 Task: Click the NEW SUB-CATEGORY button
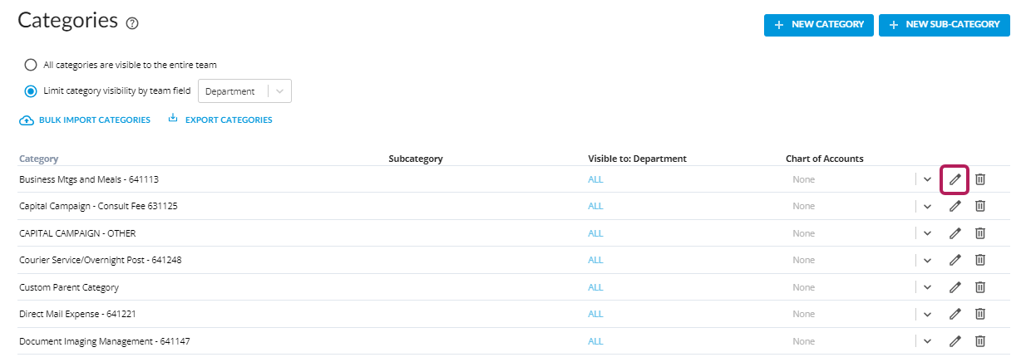click(945, 25)
